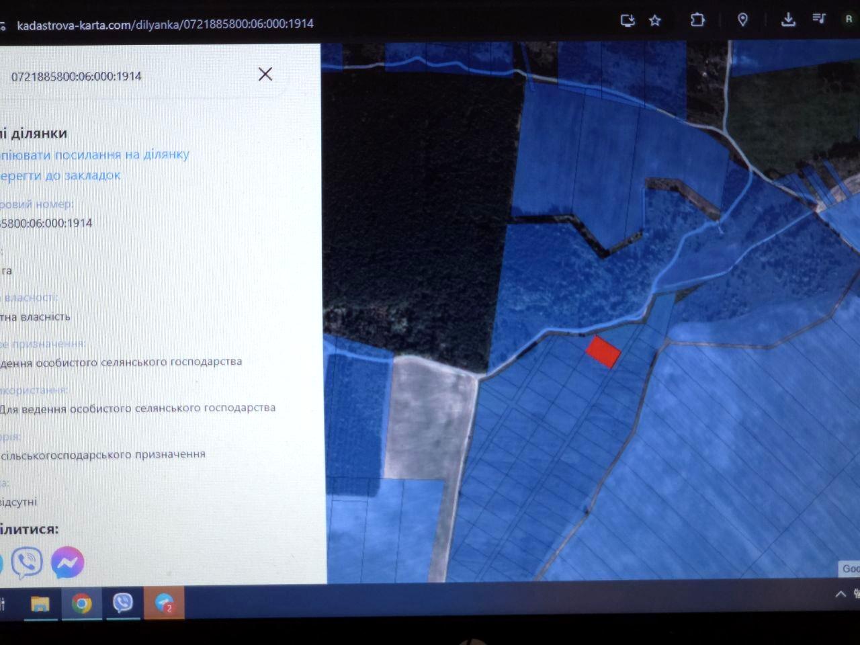Bookmark this page with the star icon

(x=655, y=21)
